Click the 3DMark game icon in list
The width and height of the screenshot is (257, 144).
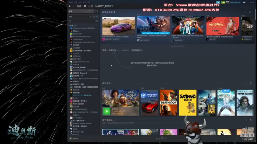(x=71, y=31)
